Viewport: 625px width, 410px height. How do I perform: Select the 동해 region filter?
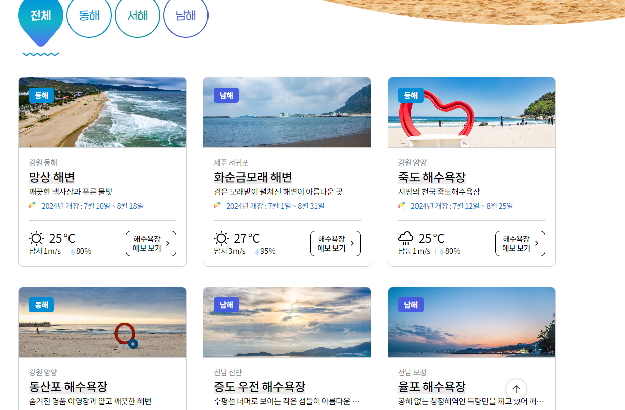point(89,17)
